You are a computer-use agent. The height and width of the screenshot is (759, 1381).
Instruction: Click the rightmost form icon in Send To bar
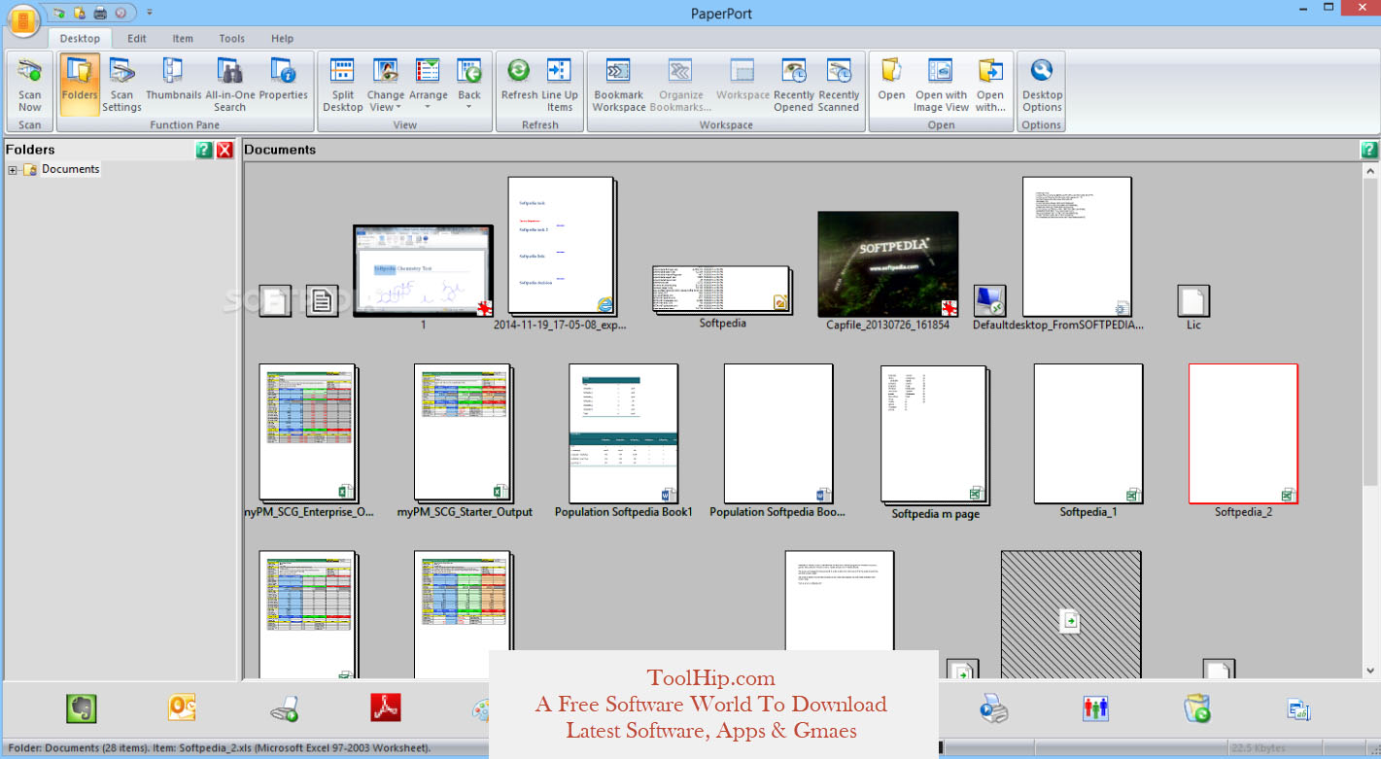(1298, 709)
